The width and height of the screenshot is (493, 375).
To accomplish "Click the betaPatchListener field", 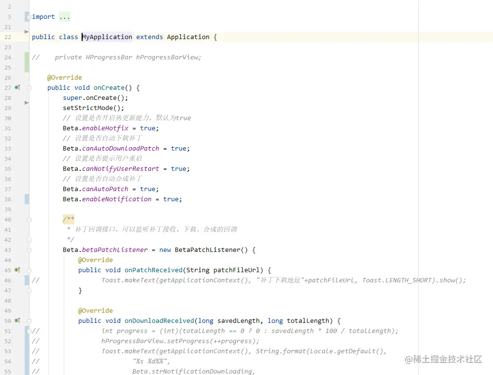I will click(x=115, y=250).
